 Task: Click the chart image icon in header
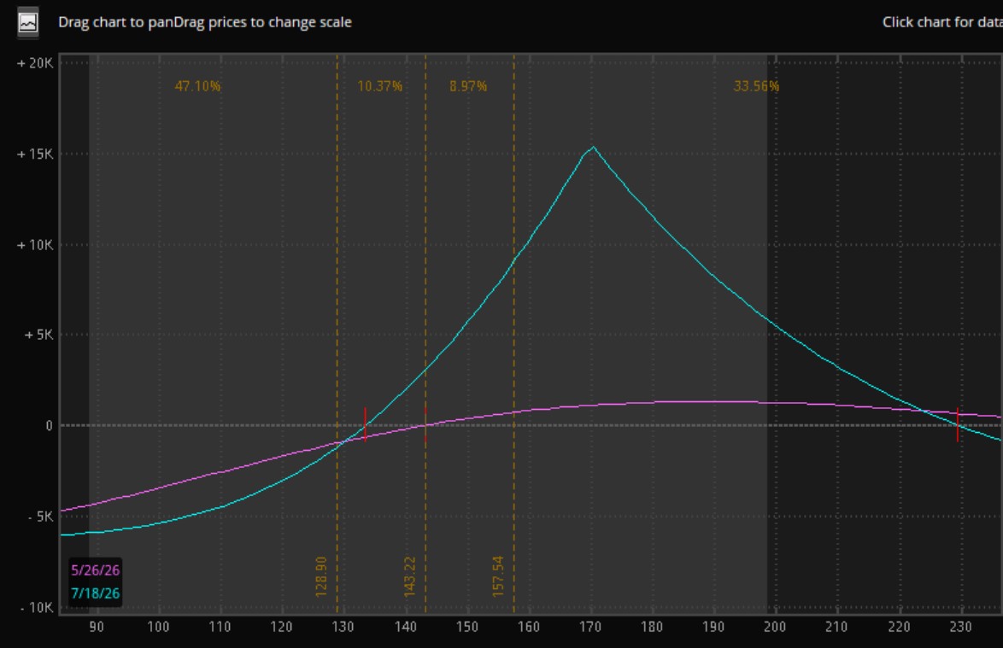(27, 22)
